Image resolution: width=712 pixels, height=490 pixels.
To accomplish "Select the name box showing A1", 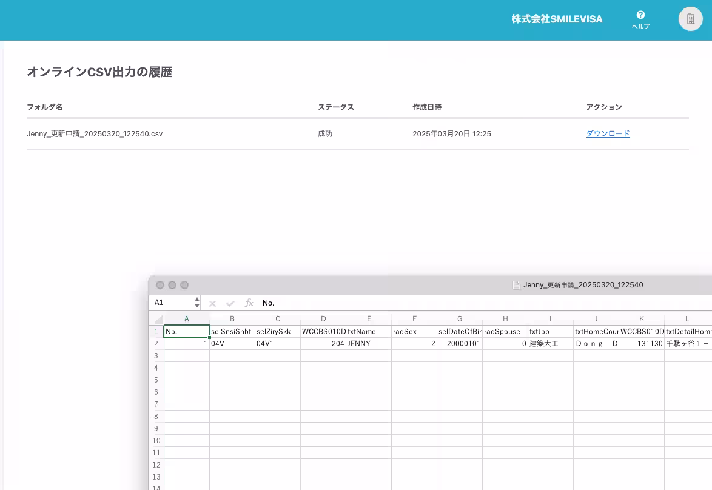I will point(172,303).
